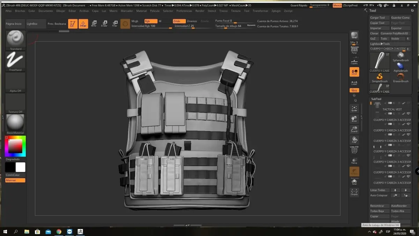
Task: Open the Zplugin menu
Action: (x=276, y=11)
